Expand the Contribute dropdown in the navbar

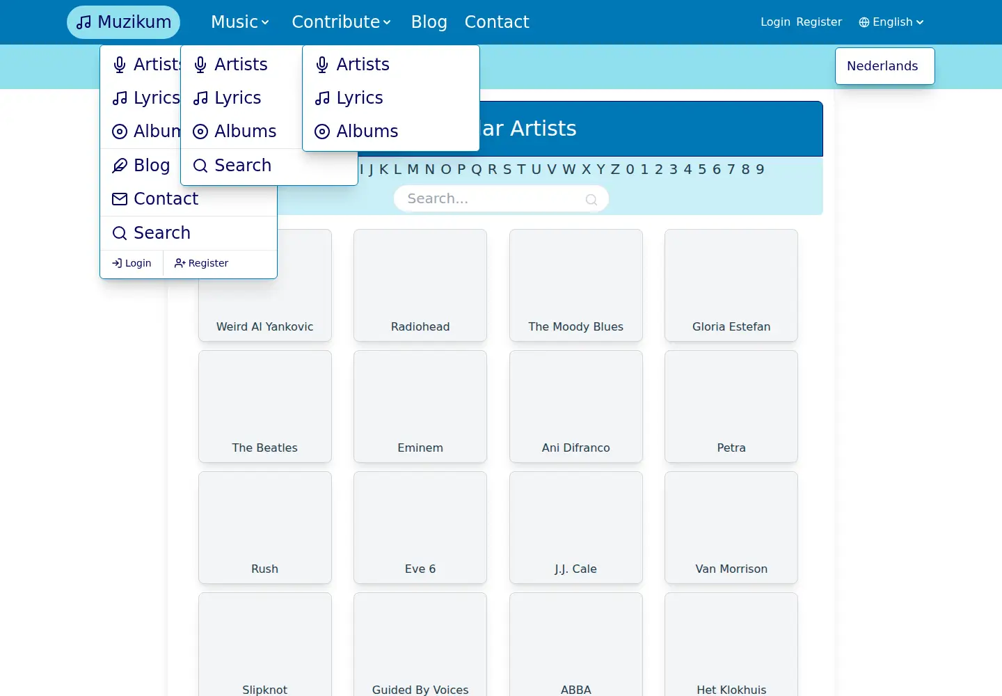[341, 22]
